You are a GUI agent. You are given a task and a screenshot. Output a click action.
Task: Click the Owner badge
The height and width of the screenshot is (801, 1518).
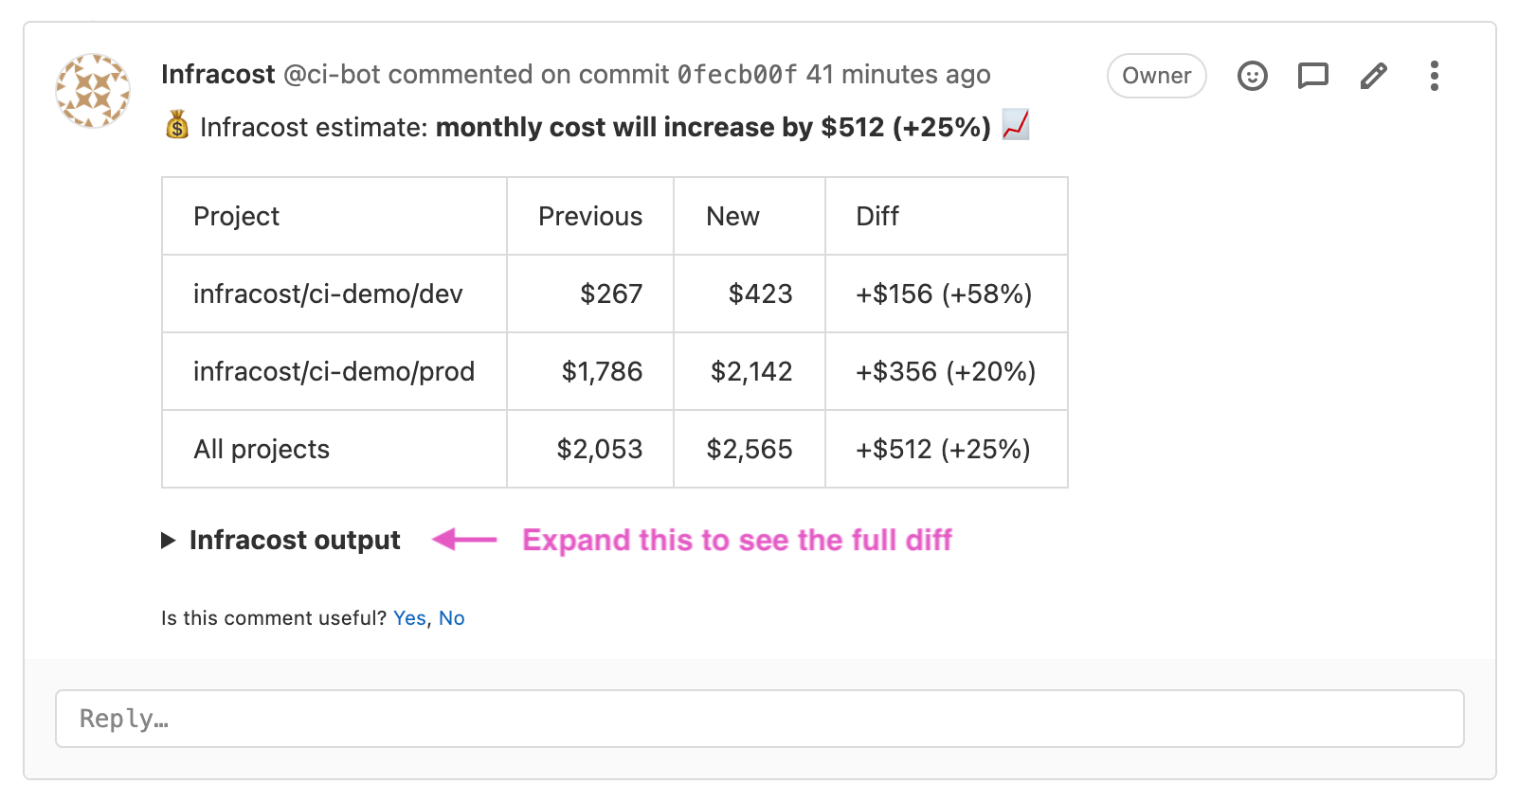point(1156,76)
